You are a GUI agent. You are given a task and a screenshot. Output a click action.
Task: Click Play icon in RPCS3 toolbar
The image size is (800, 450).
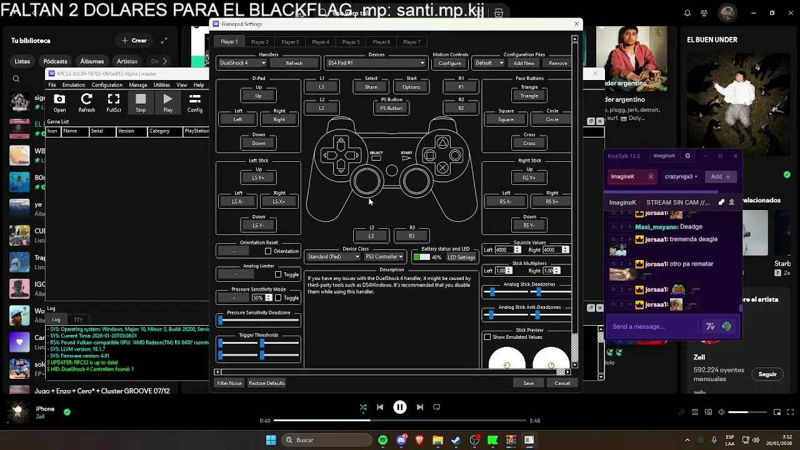pyautogui.click(x=167, y=103)
